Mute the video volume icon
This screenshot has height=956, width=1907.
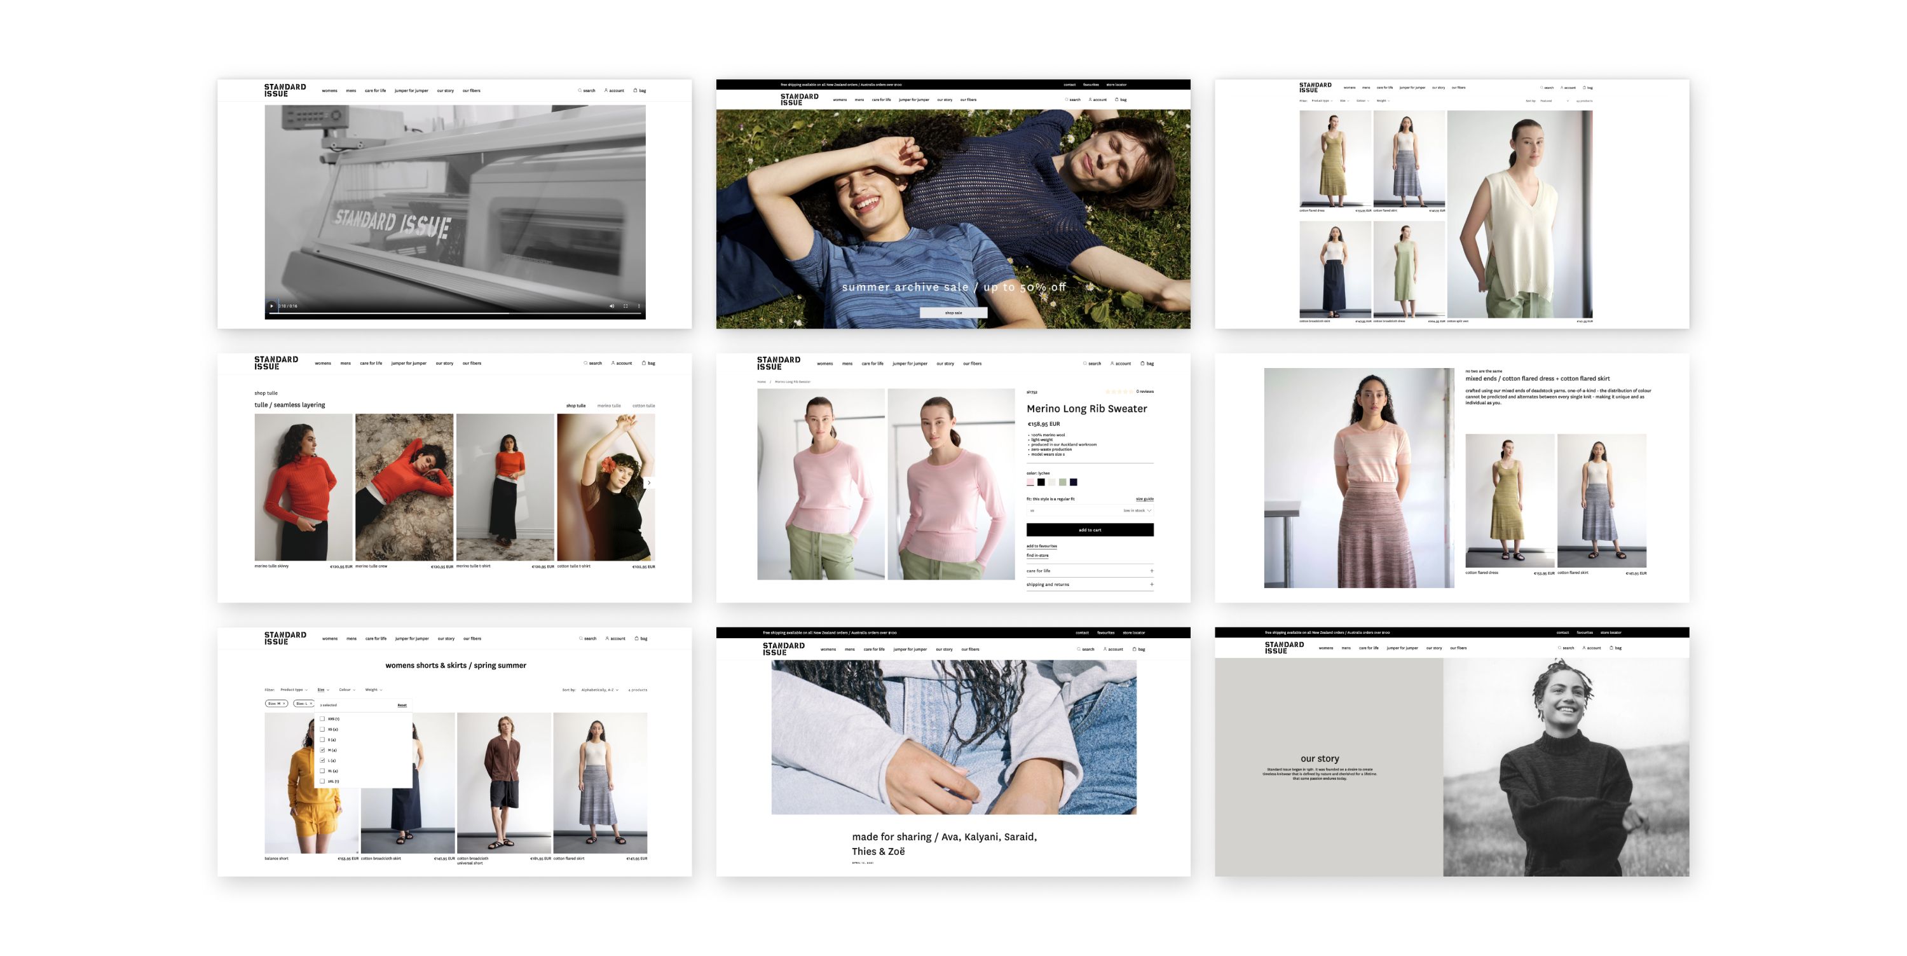click(x=612, y=306)
